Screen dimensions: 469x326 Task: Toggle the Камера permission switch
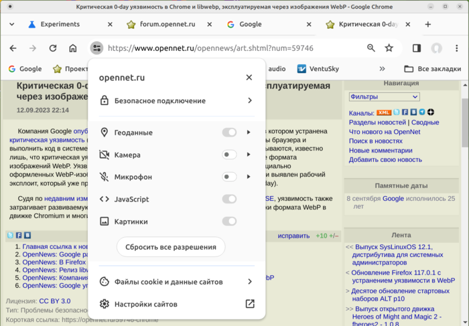(229, 155)
